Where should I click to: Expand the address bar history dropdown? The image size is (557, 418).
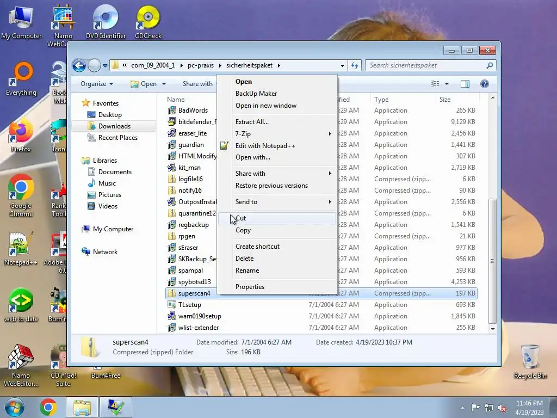pos(342,66)
